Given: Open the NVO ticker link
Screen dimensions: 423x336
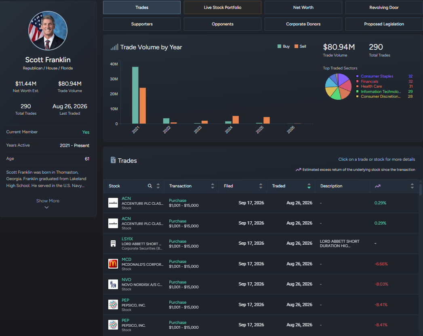Looking at the screenshot, I should pyautogui.click(x=126, y=279).
